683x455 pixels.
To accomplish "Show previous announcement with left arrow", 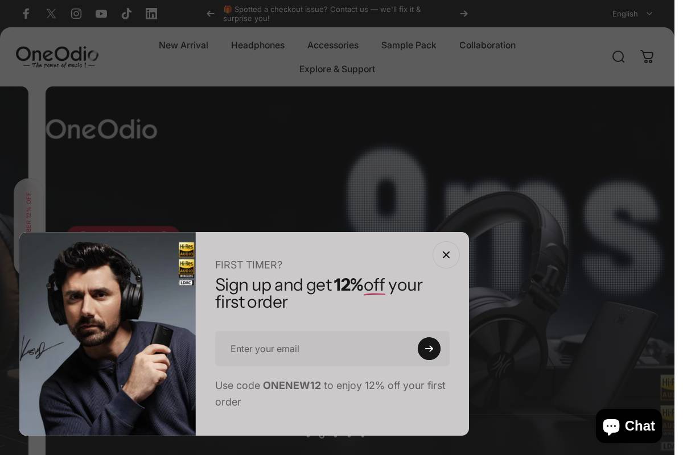I will [211, 14].
